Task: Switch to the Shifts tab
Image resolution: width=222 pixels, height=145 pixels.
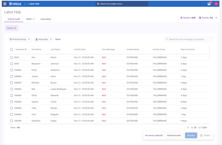Action: (x=30, y=19)
